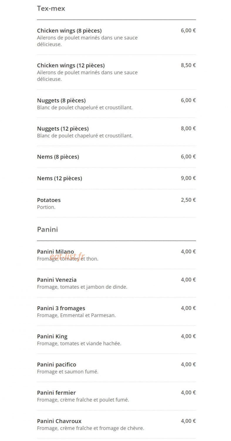Open the Panini section heading
Image resolution: width=231 pixels, height=441 pixels.
(x=47, y=229)
